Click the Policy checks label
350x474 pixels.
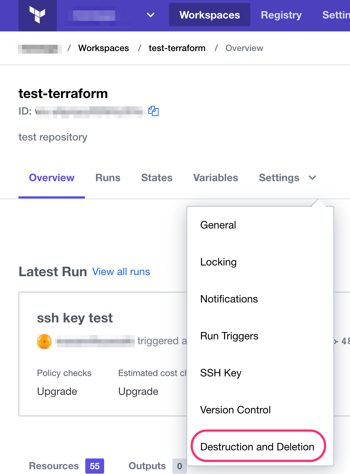64,373
